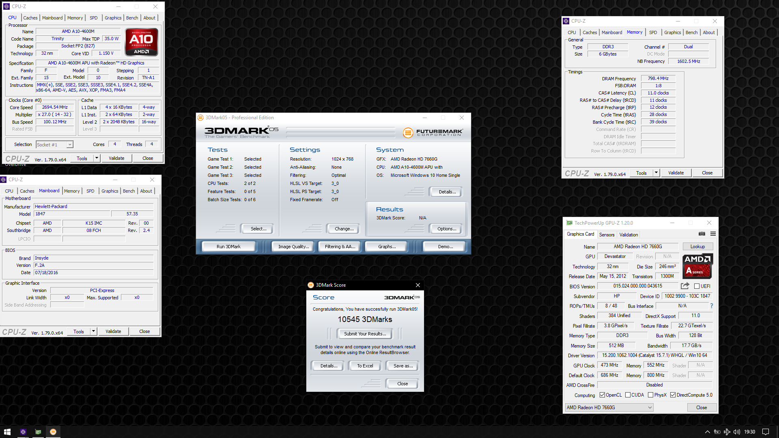Open the Validation tab in GPU-Z

click(x=628, y=235)
